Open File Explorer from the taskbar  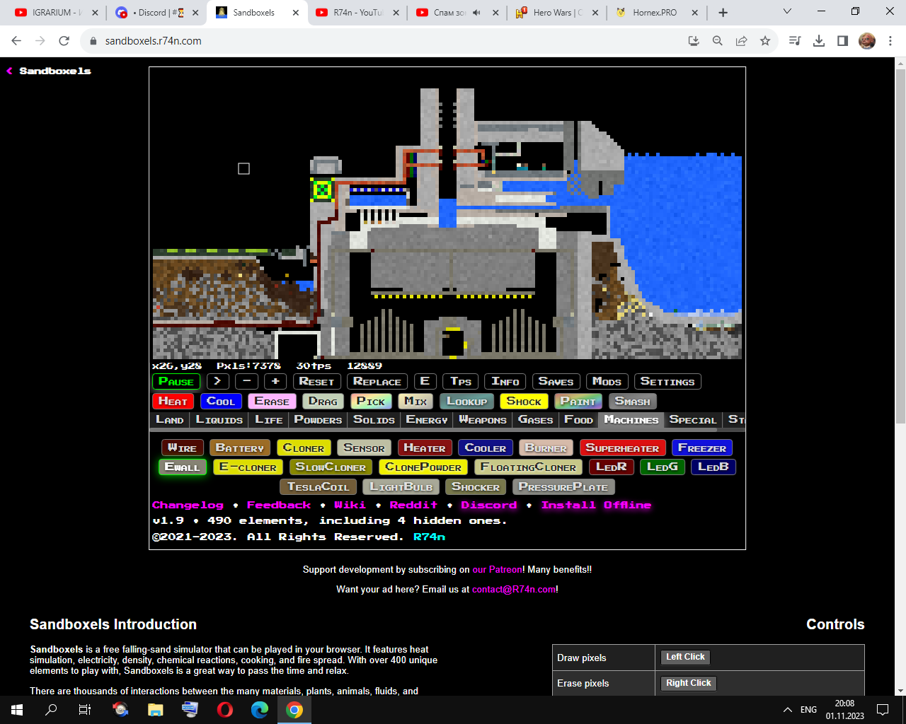[x=156, y=710]
